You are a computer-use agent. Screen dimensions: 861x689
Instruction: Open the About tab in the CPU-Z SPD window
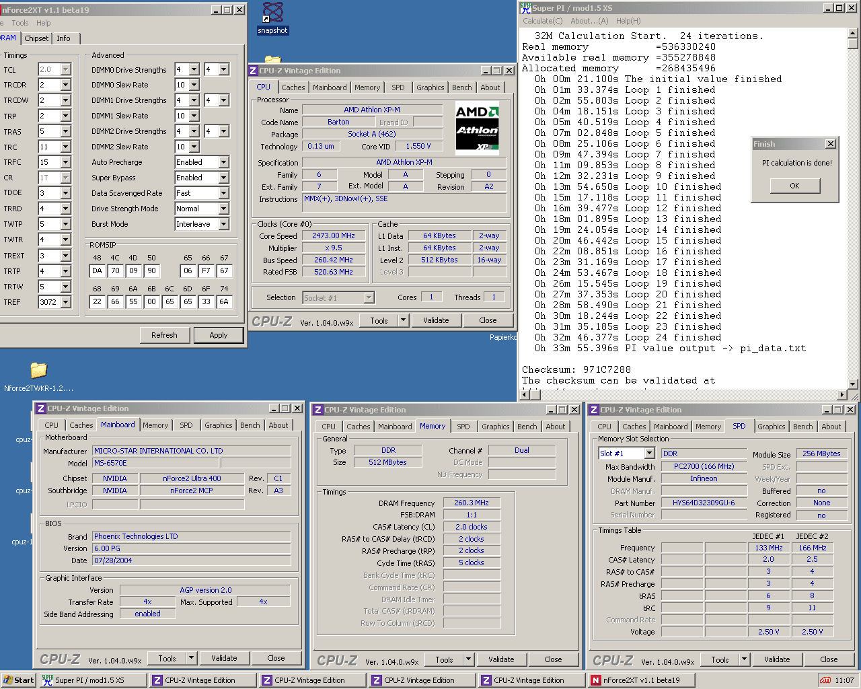coord(831,427)
